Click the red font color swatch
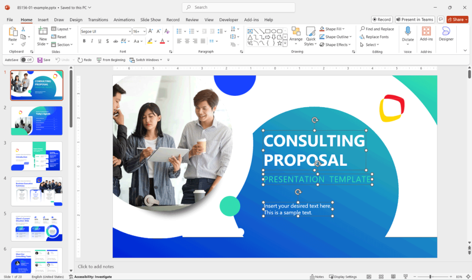472x280 pixels. (163, 41)
